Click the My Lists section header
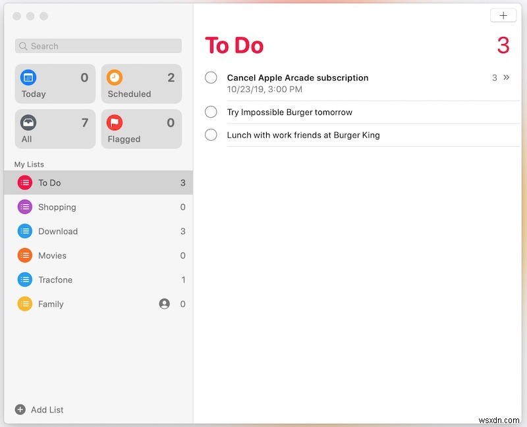 29,164
